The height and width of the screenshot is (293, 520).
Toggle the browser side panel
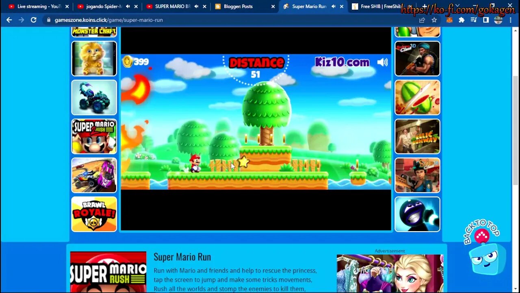coord(486,20)
